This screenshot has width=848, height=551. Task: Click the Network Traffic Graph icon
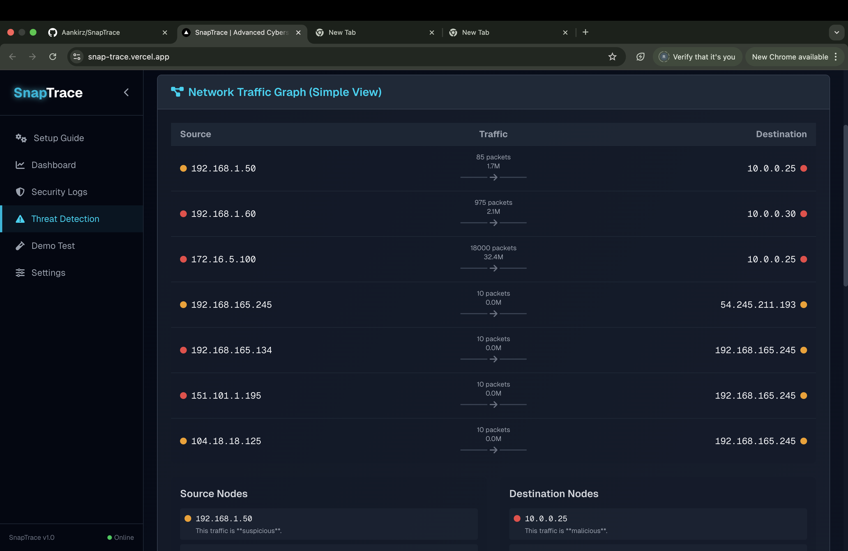pos(177,92)
